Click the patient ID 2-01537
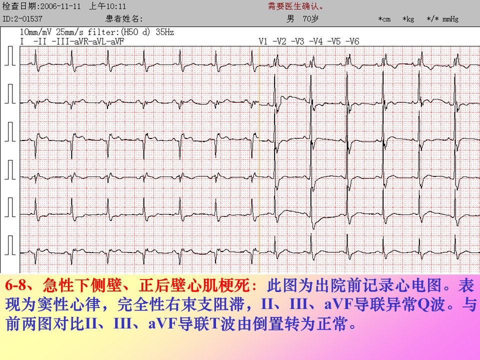The width and height of the screenshot is (480, 360). coord(26,18)
